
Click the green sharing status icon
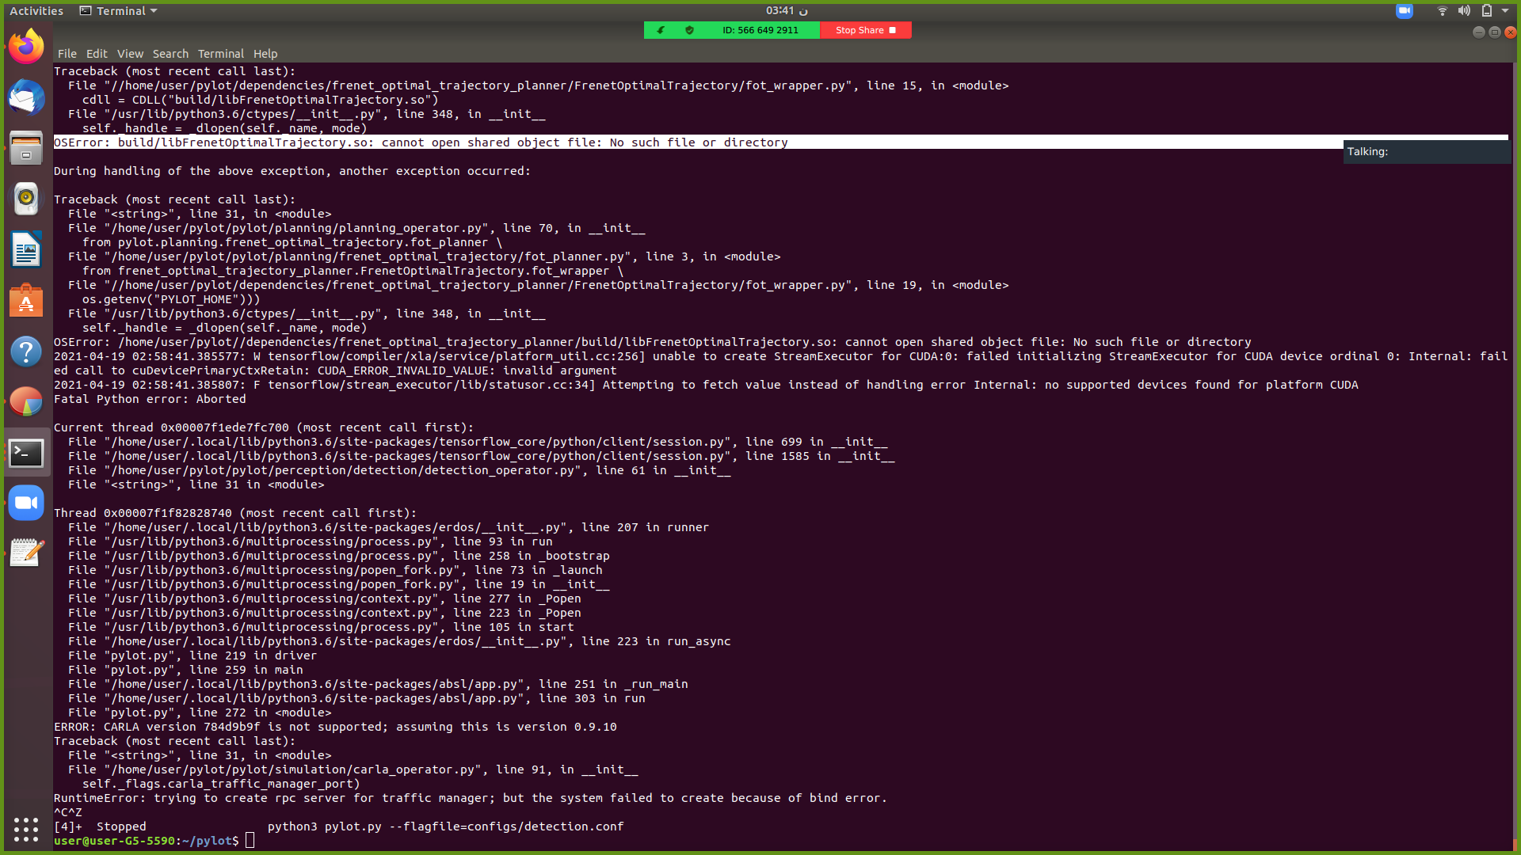(x=661, y=30)
